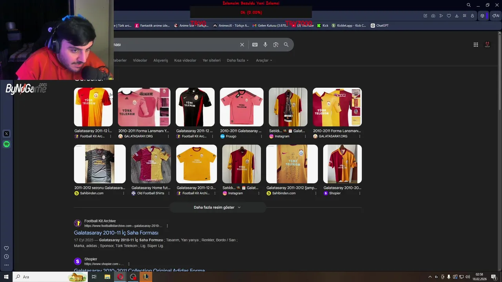The image size is (502, 282).
Task: Expand the Araçlar tools dropdown
Action: 264,60
